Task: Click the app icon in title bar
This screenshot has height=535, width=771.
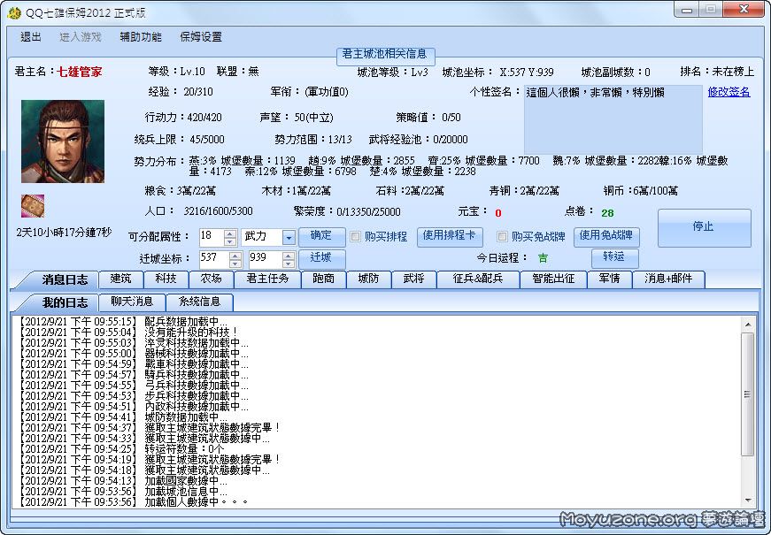Action: 14,11
